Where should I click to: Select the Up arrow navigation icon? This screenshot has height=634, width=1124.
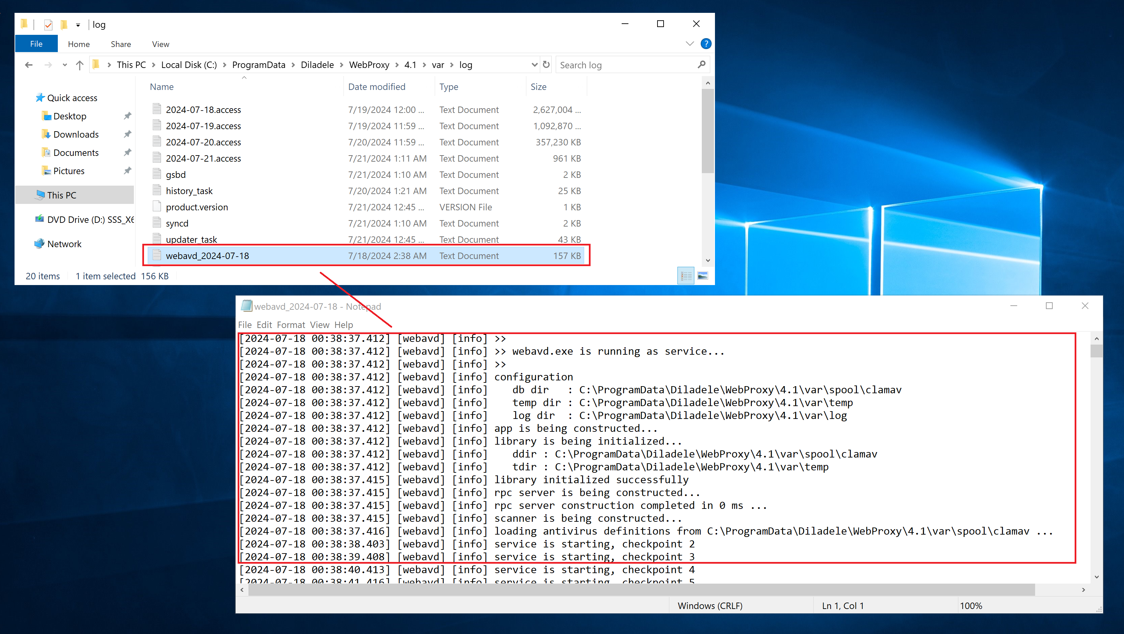(83, 65)
